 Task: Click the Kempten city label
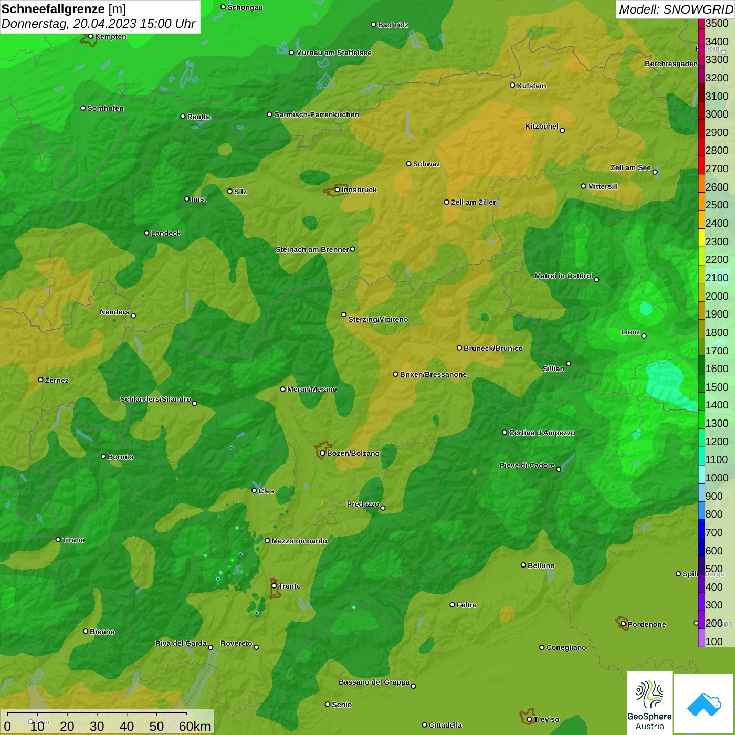[x=111, y=36]
